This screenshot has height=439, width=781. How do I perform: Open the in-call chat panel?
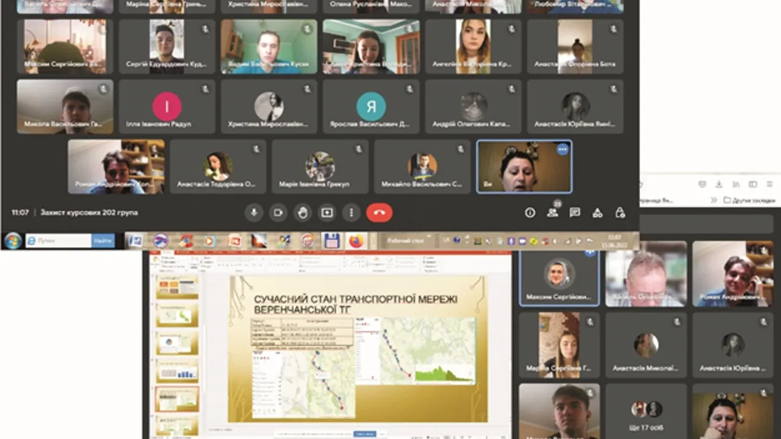(575, 213)
